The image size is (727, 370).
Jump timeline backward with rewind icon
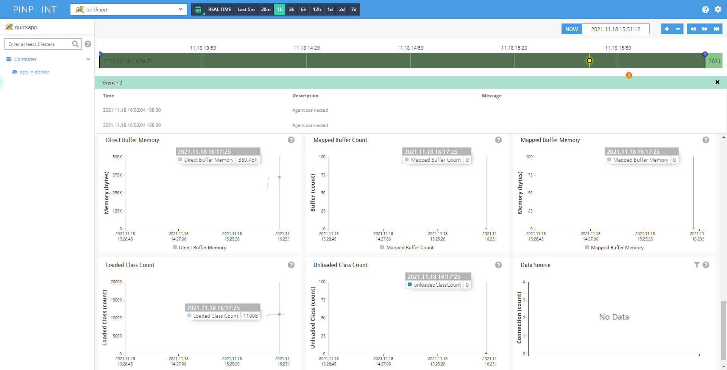point(693,29)
